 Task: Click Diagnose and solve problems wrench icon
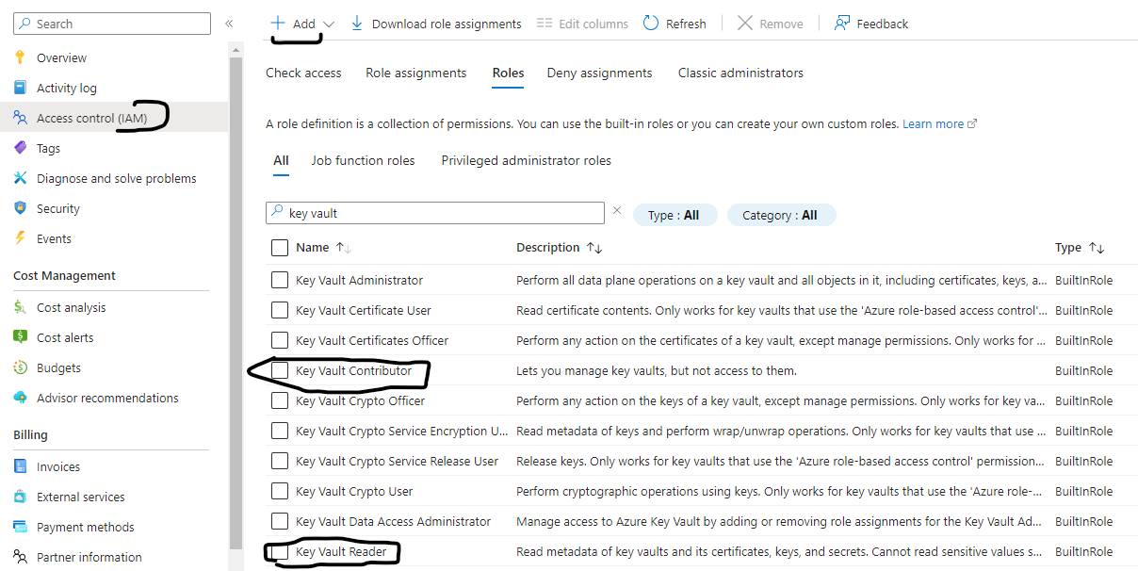click(x=20, y=178)
